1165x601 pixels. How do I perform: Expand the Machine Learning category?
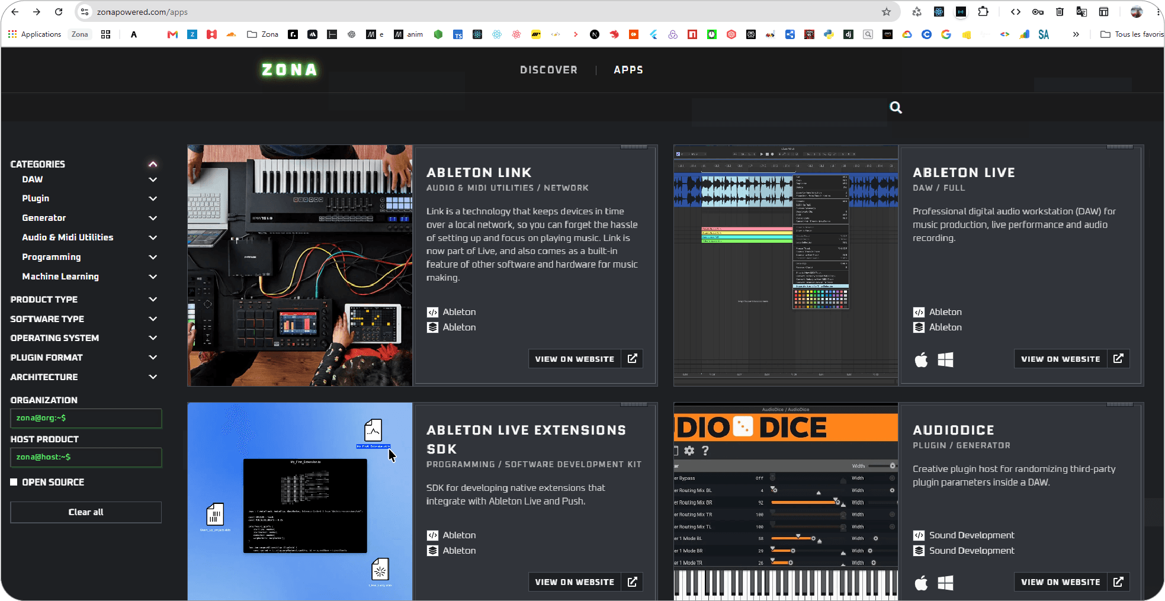(153, 277)
